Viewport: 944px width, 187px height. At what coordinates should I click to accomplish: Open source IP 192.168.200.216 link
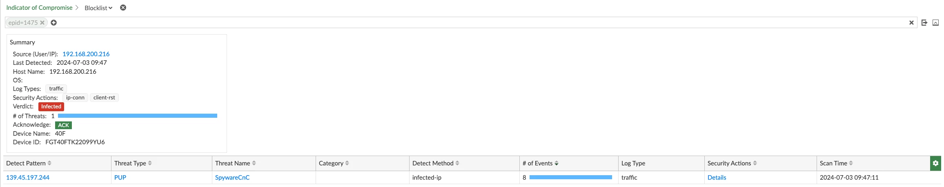(86, 54)
